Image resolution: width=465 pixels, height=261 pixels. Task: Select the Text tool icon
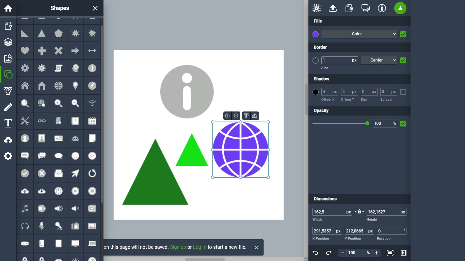(x=8, y=123)
